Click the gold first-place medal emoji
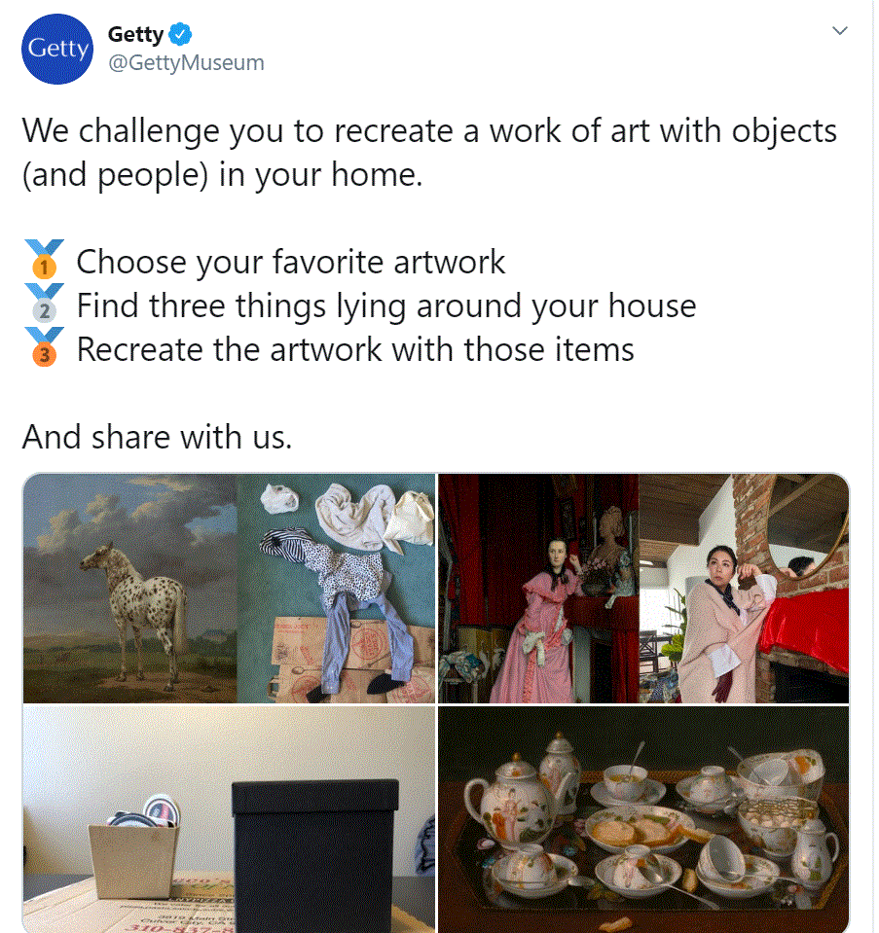 click(x=44, y=260)
